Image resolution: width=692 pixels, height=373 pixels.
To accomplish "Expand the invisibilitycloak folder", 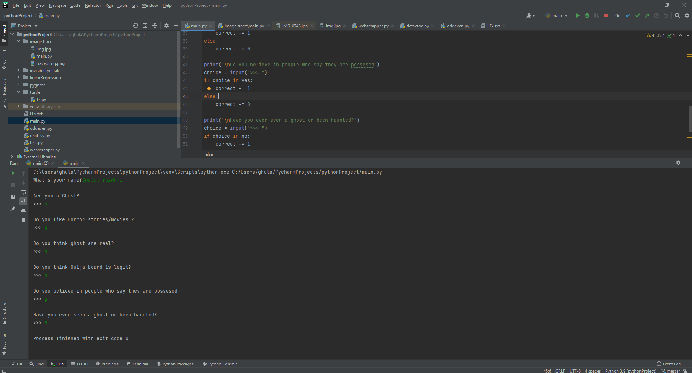I will tap(18, 71).
